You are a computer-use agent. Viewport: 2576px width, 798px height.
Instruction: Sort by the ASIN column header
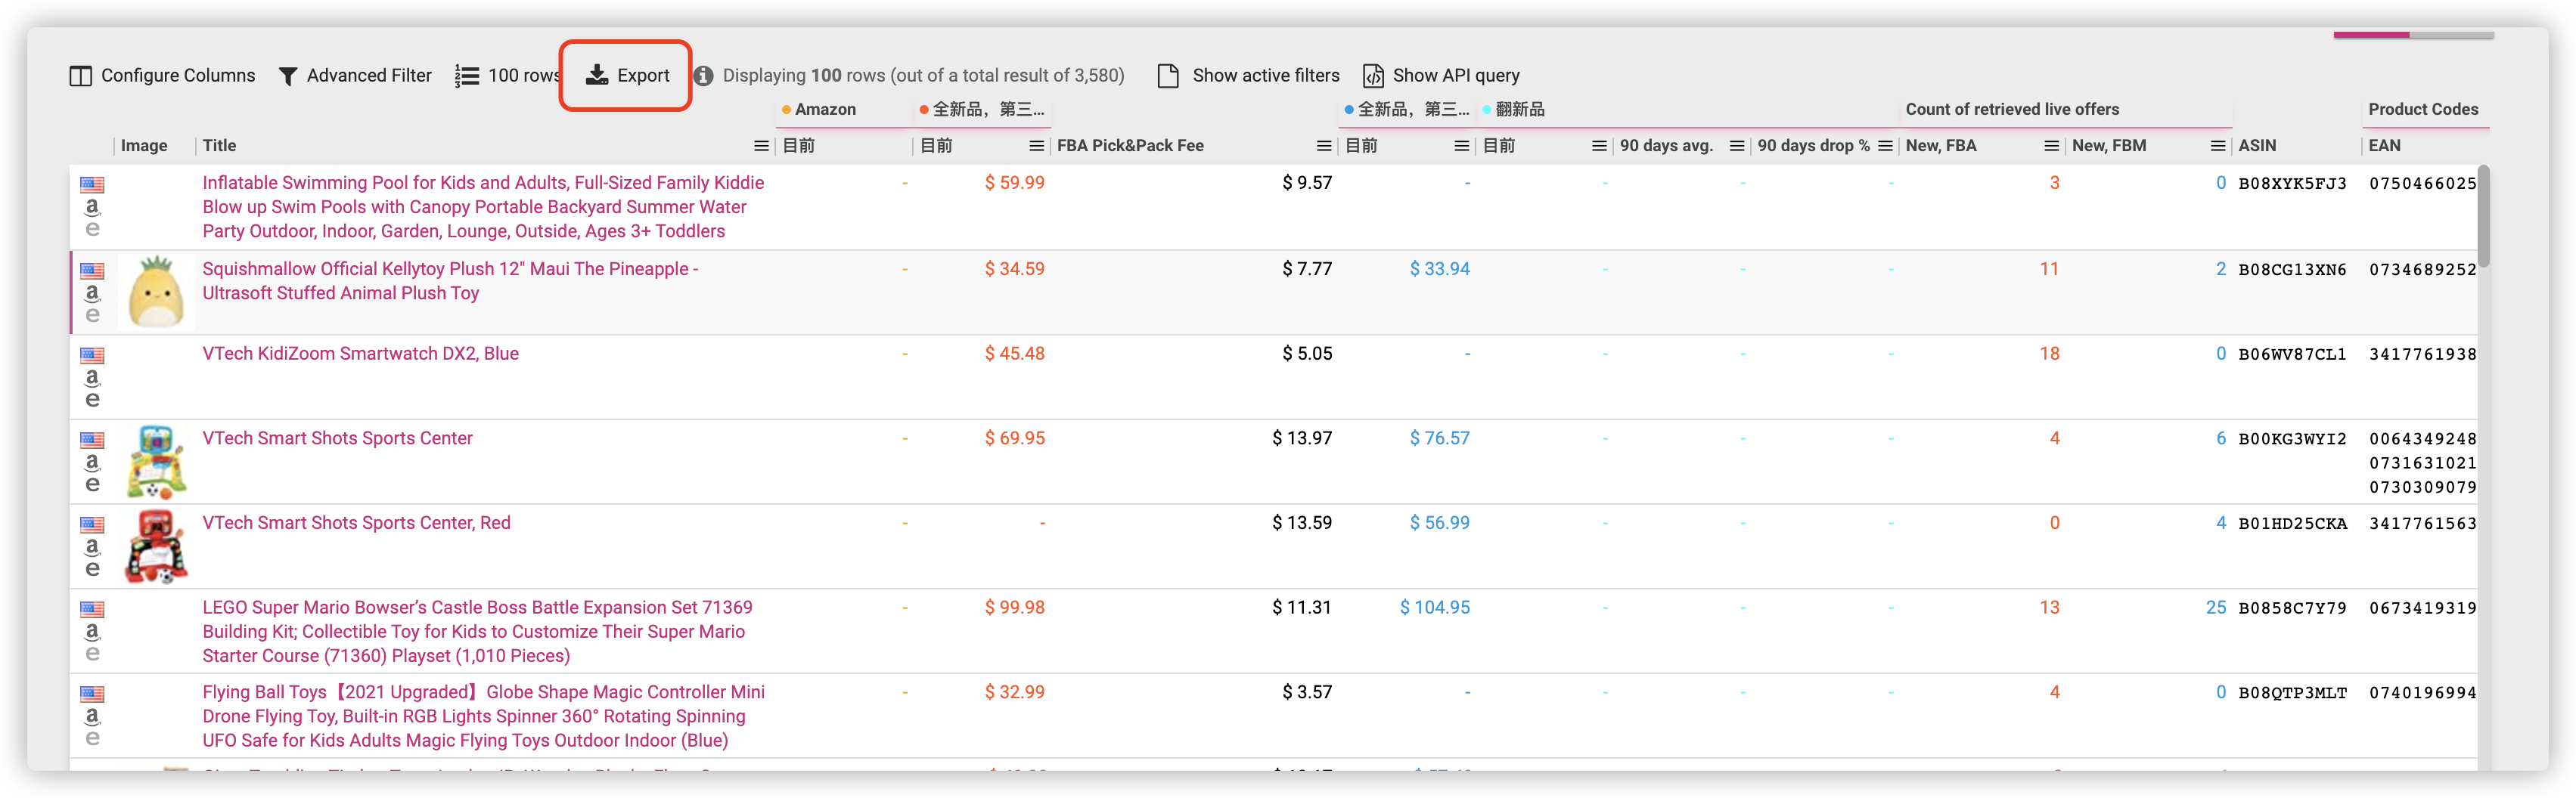pos(2257,146)
